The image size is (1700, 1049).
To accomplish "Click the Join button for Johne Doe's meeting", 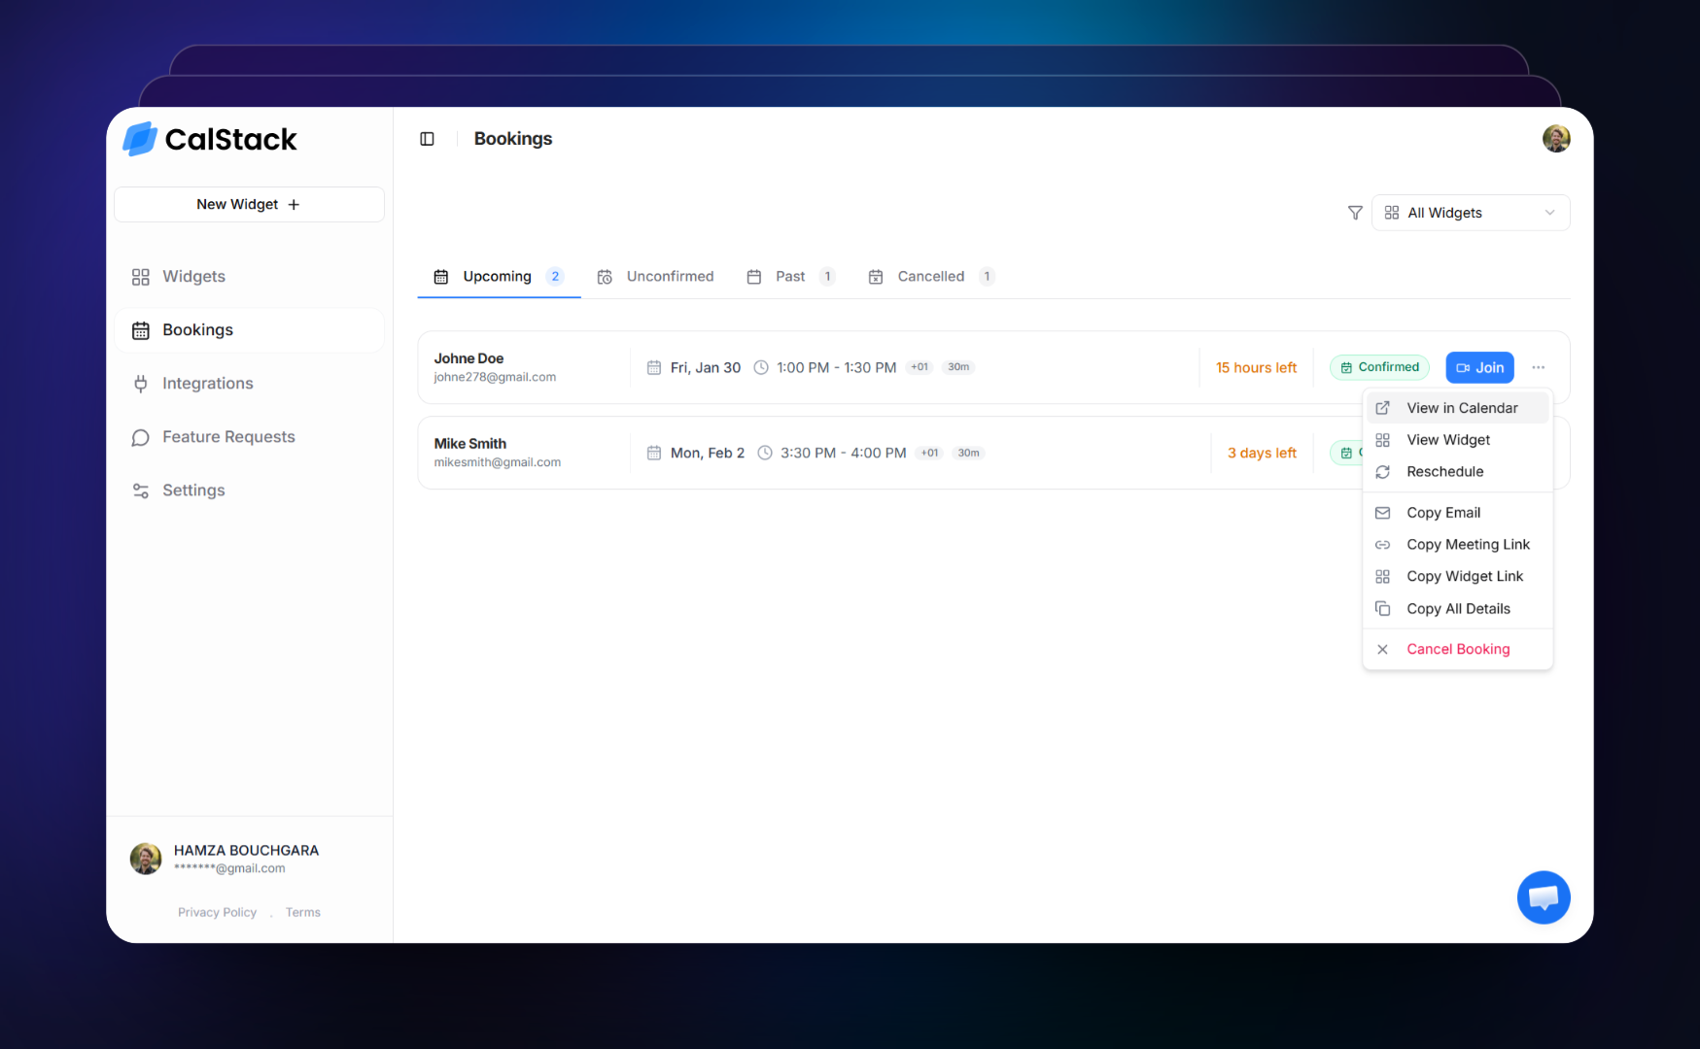I will [x=1479, y=367].
